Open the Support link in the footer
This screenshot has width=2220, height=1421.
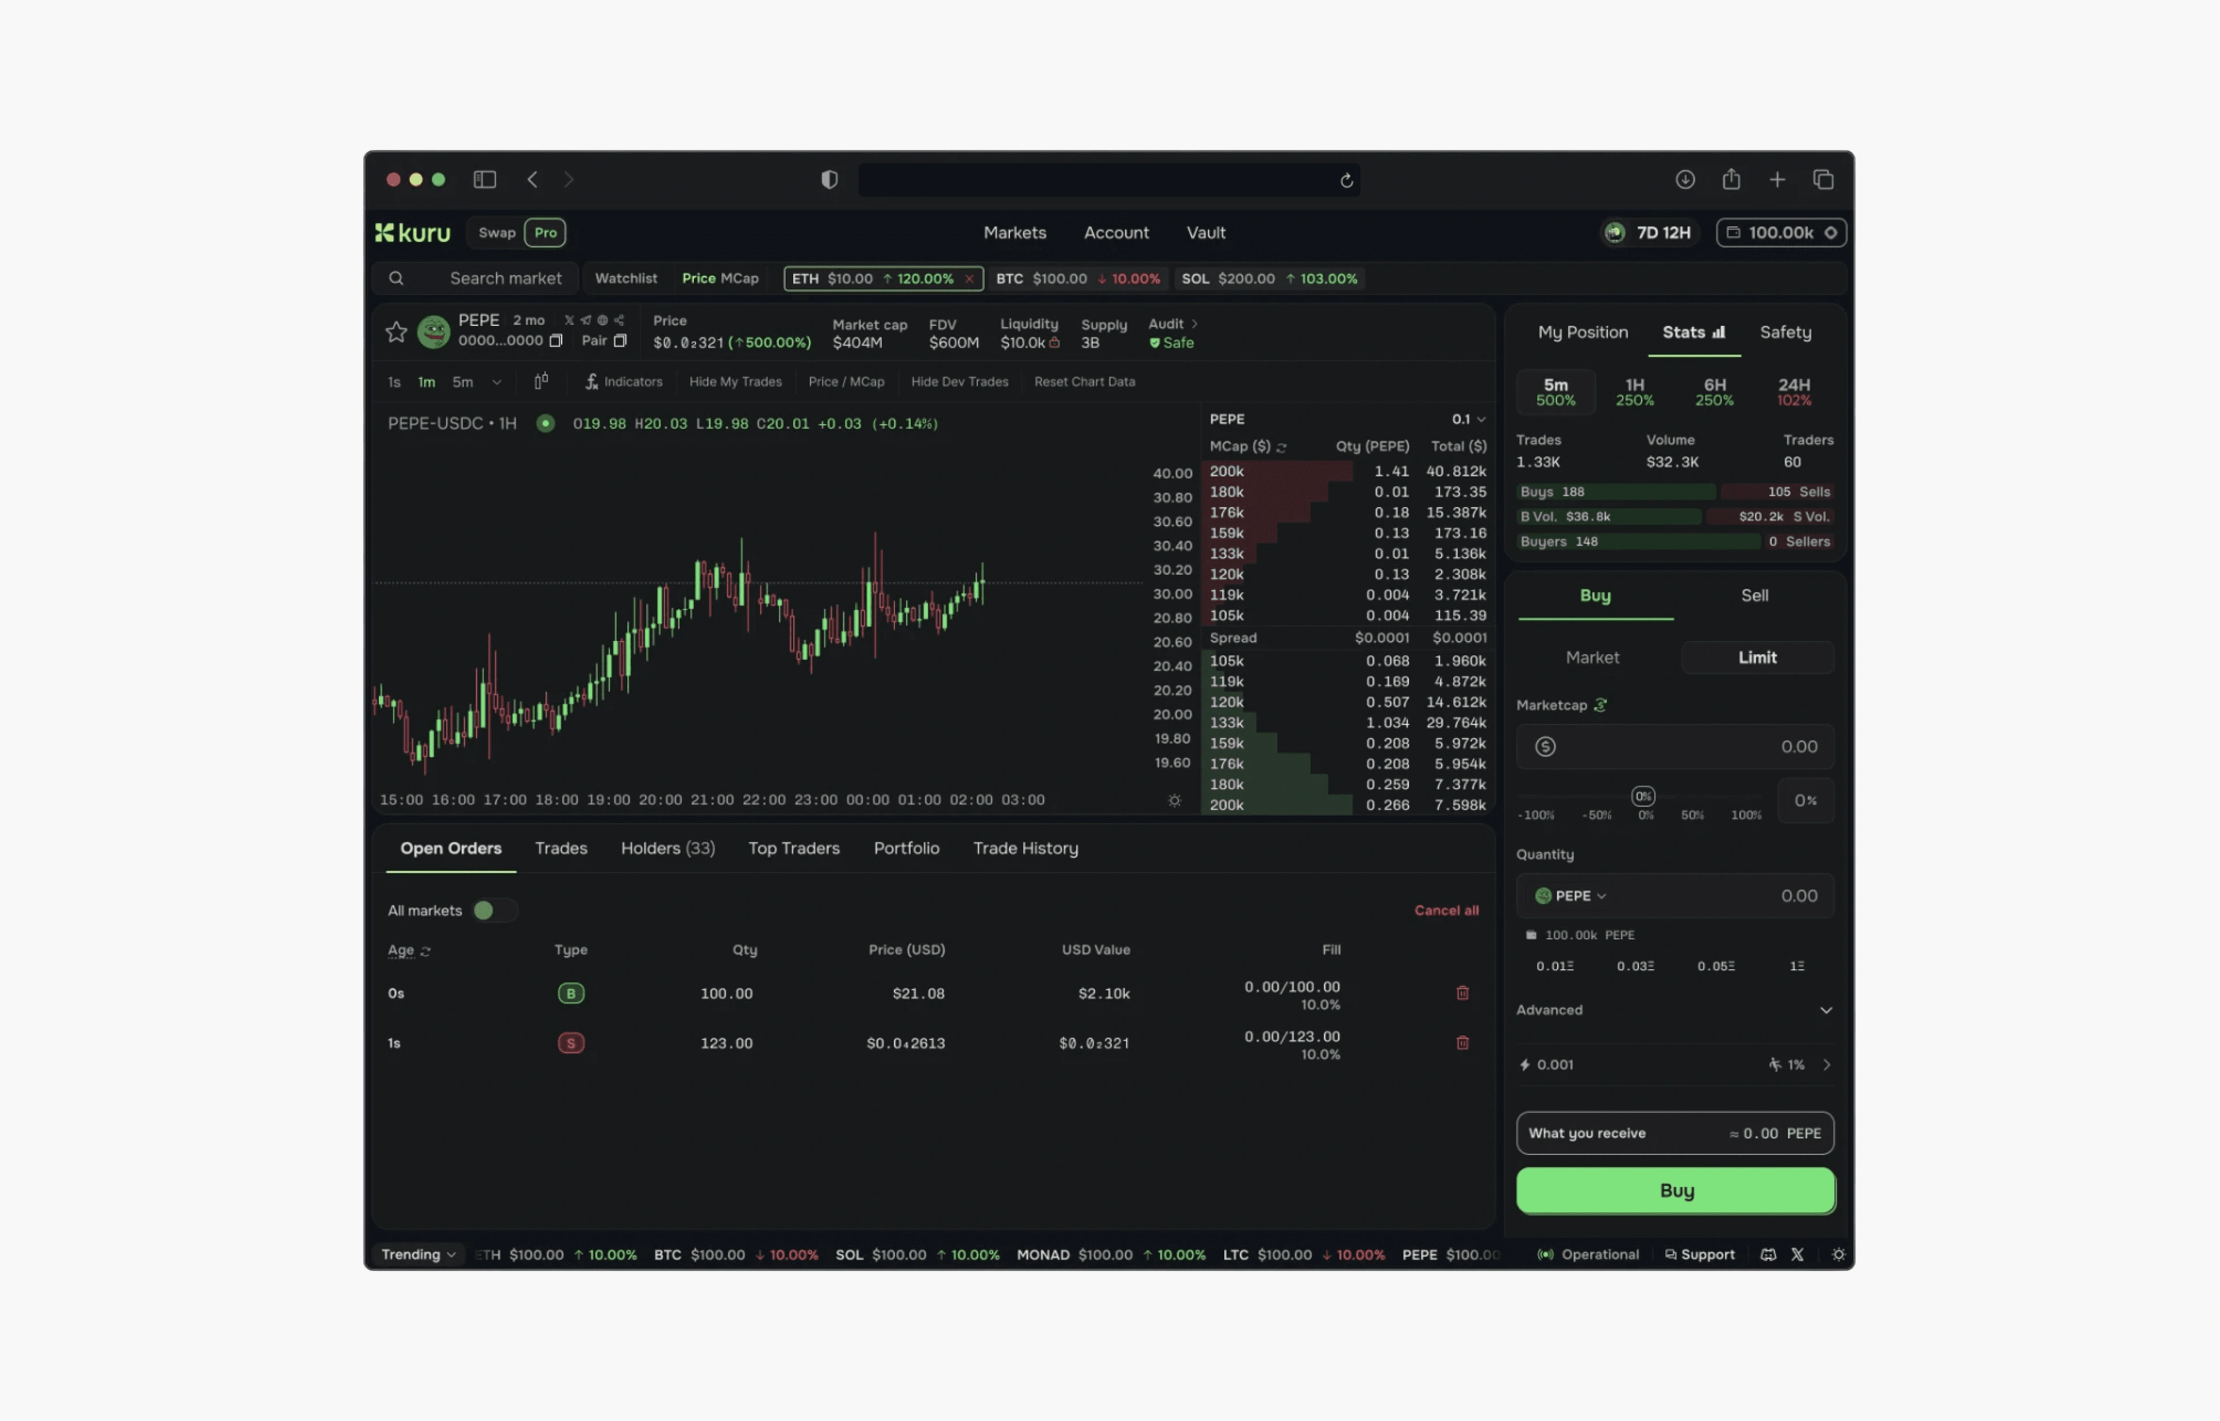pyautogui.click(x=1700, y=1255)
